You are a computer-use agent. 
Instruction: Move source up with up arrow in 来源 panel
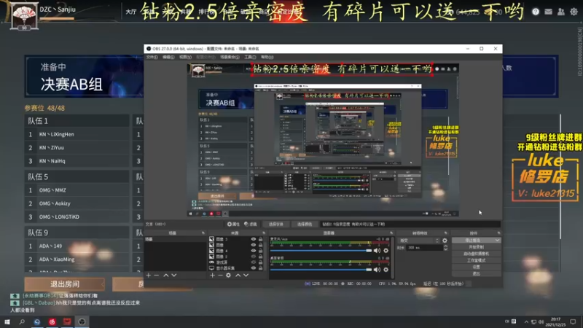(x=238, y=276)
